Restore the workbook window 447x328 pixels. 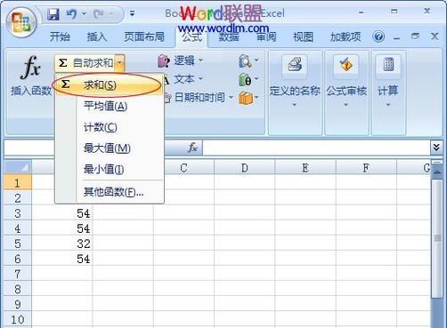[x=416, y=36]
